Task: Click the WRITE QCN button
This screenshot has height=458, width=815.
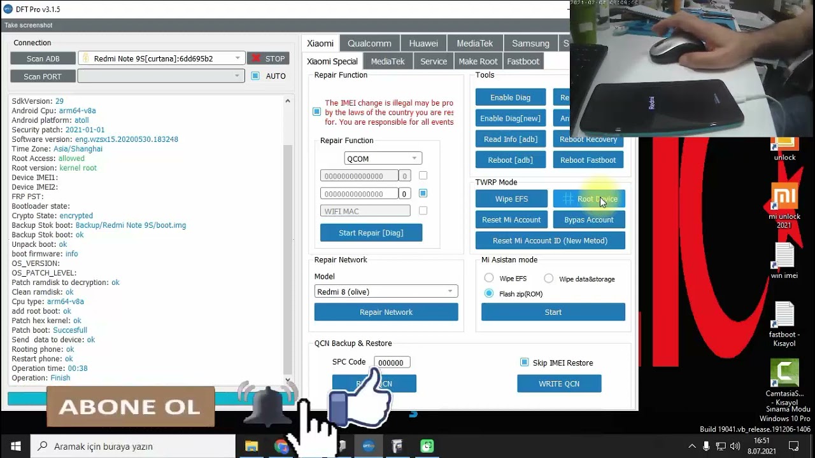Action: (559, 384)
